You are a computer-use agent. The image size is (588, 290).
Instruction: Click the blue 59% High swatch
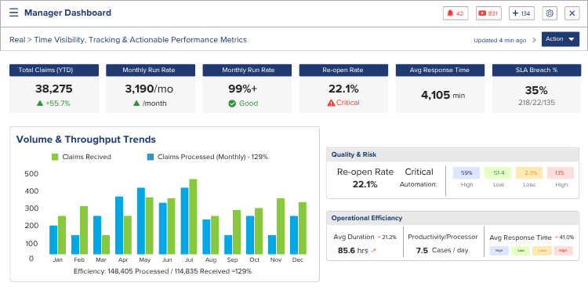(466, 173)
